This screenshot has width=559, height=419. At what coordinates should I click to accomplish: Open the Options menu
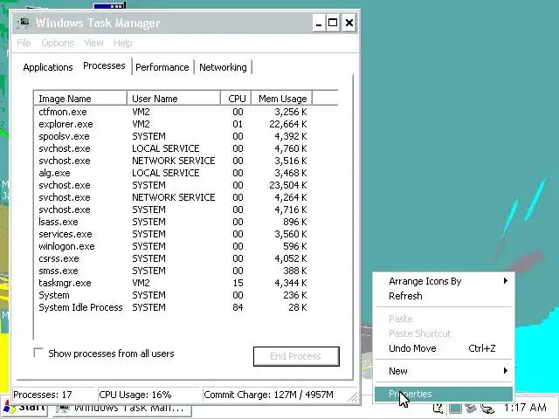(x=58, y=43)
